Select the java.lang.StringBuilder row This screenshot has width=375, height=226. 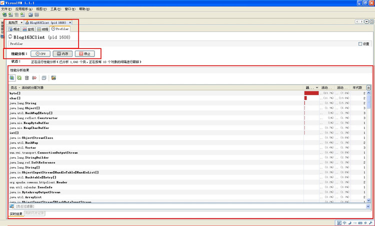coord(187,157)
